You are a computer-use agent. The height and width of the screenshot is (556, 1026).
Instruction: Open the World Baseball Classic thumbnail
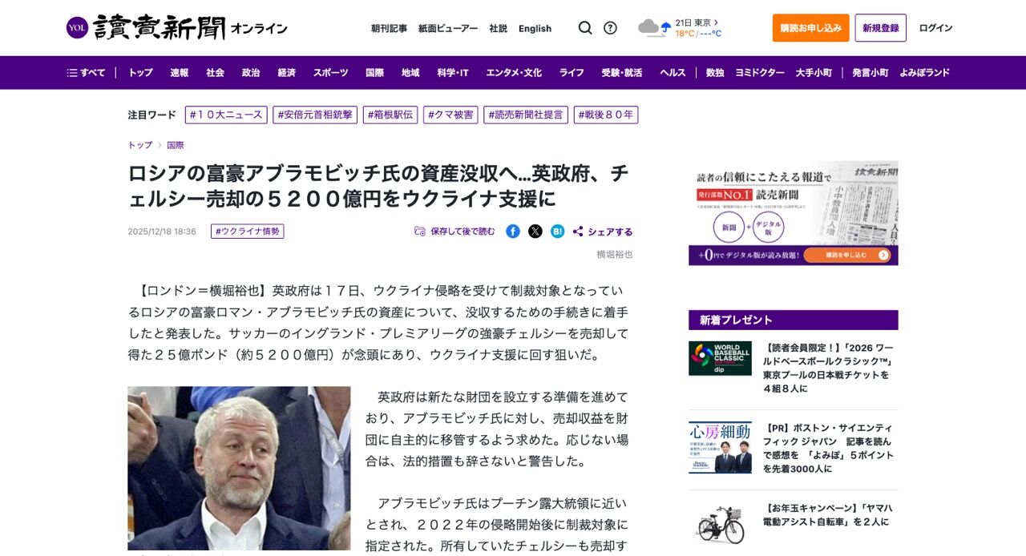coord(720,358)
